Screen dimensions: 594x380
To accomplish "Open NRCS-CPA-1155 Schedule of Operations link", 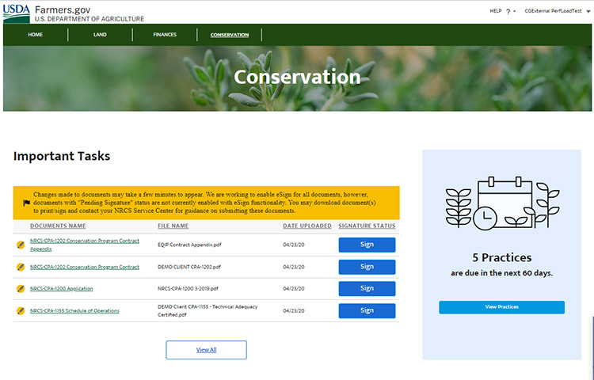I will [x=74, y=311].
